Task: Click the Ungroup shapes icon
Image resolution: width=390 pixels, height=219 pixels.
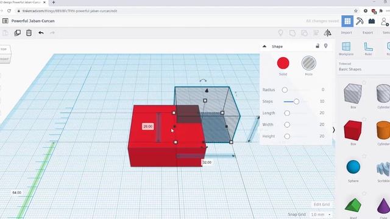Action: [304, 33]
